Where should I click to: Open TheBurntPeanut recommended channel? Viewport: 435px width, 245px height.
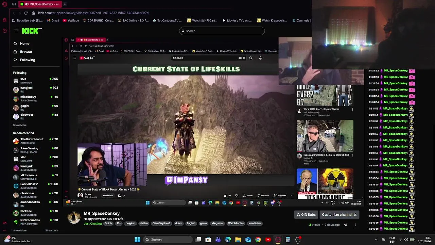pos(36,141)
